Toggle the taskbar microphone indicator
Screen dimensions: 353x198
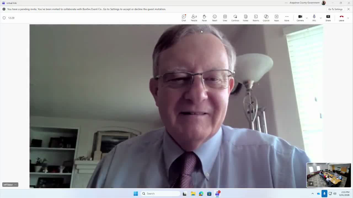point(324,194)
